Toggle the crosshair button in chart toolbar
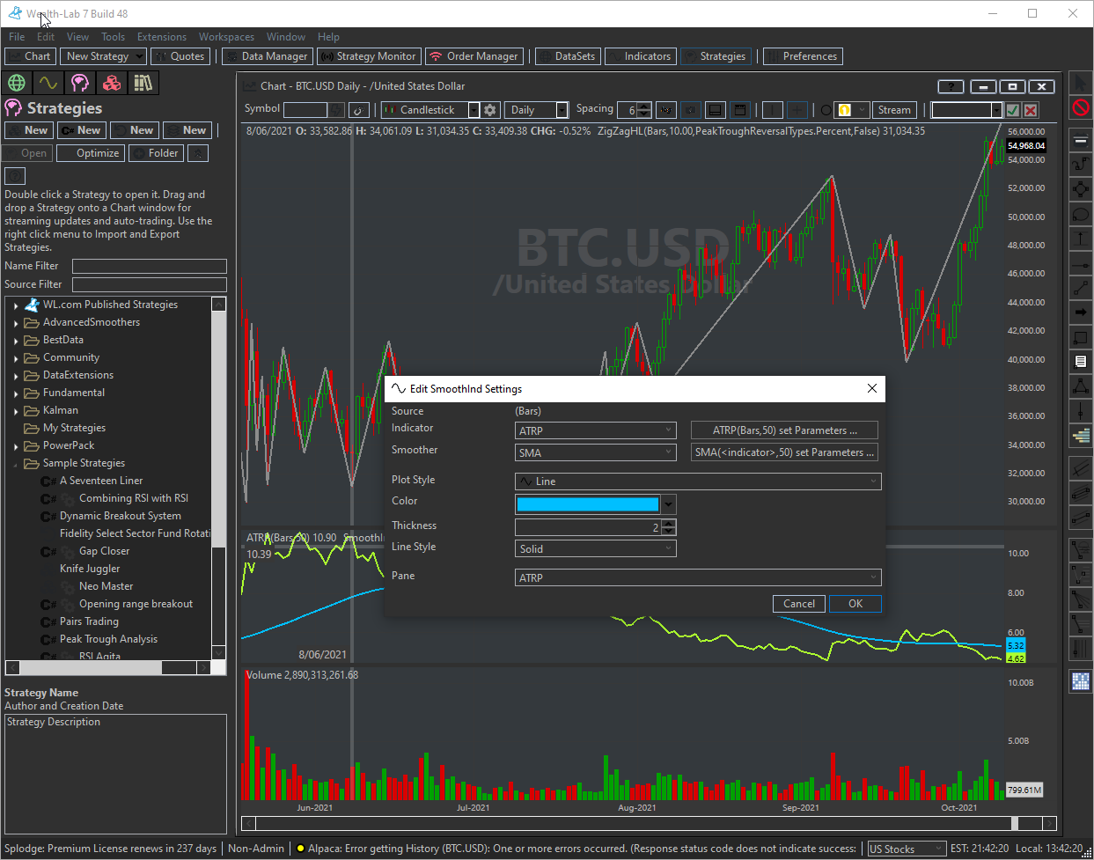The width and height of the screenshot is (1094, 860). [x=797, y=110]
